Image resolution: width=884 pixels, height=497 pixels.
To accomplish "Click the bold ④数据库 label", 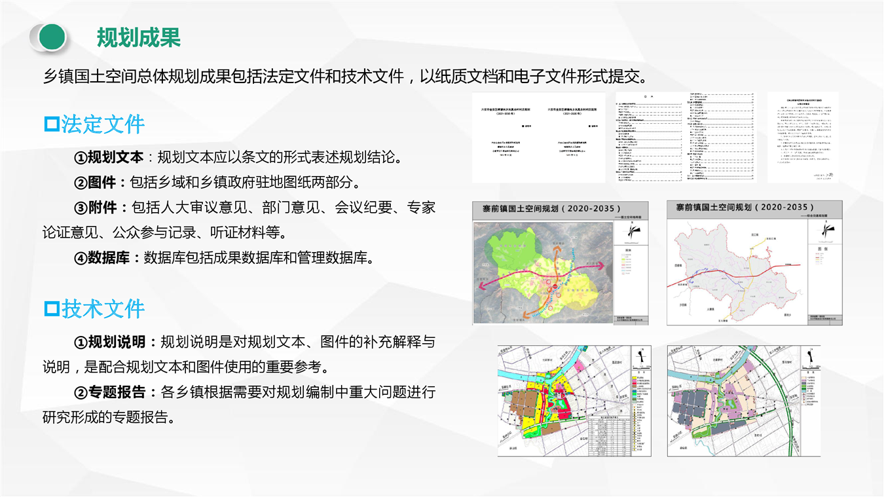I will click(102, 257).
